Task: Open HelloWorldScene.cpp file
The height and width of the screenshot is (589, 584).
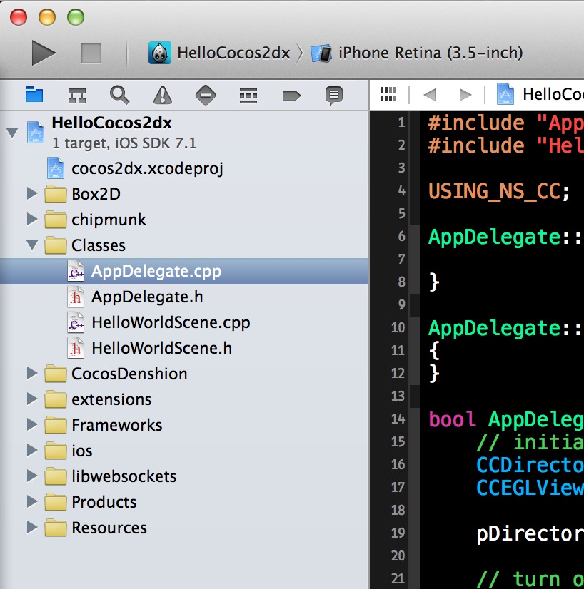Action: click(x=184, y=322)
